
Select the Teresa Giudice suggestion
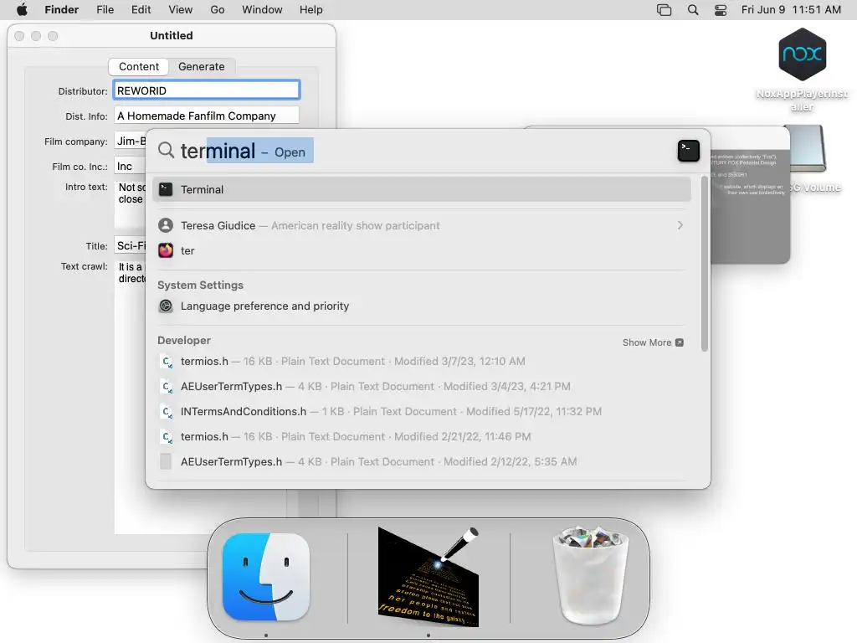(422, 225)
